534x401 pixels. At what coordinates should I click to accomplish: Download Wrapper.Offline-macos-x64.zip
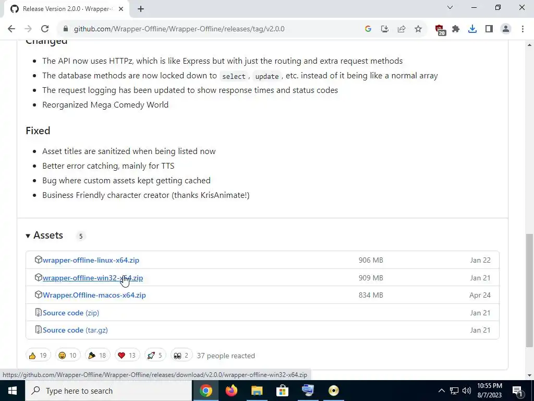coord(94,296)
